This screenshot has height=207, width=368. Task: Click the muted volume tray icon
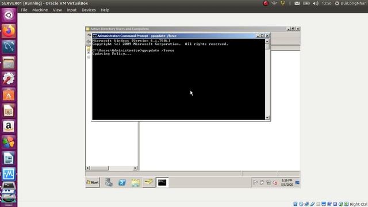[x=275, y=182]
